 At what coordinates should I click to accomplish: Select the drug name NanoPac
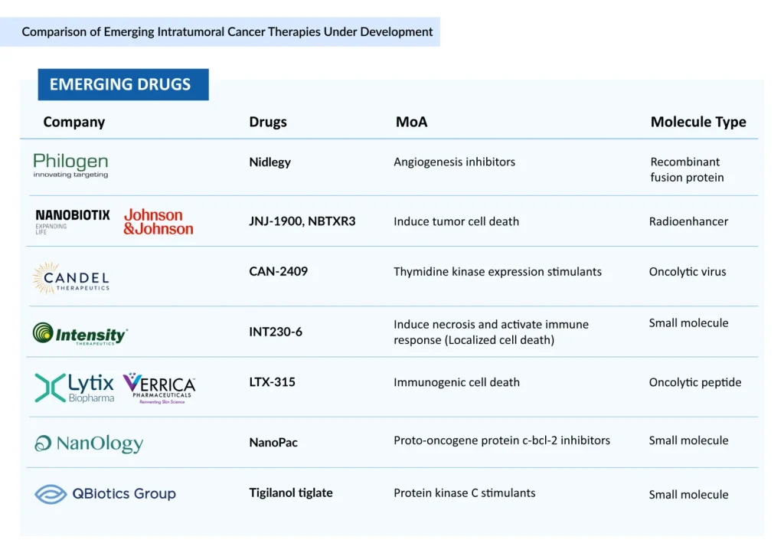273,443
